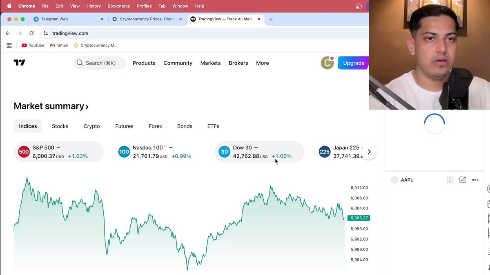This screenshot has height=275, width=490.
Task: Open the Profiles menu
Action: (144, 6)
